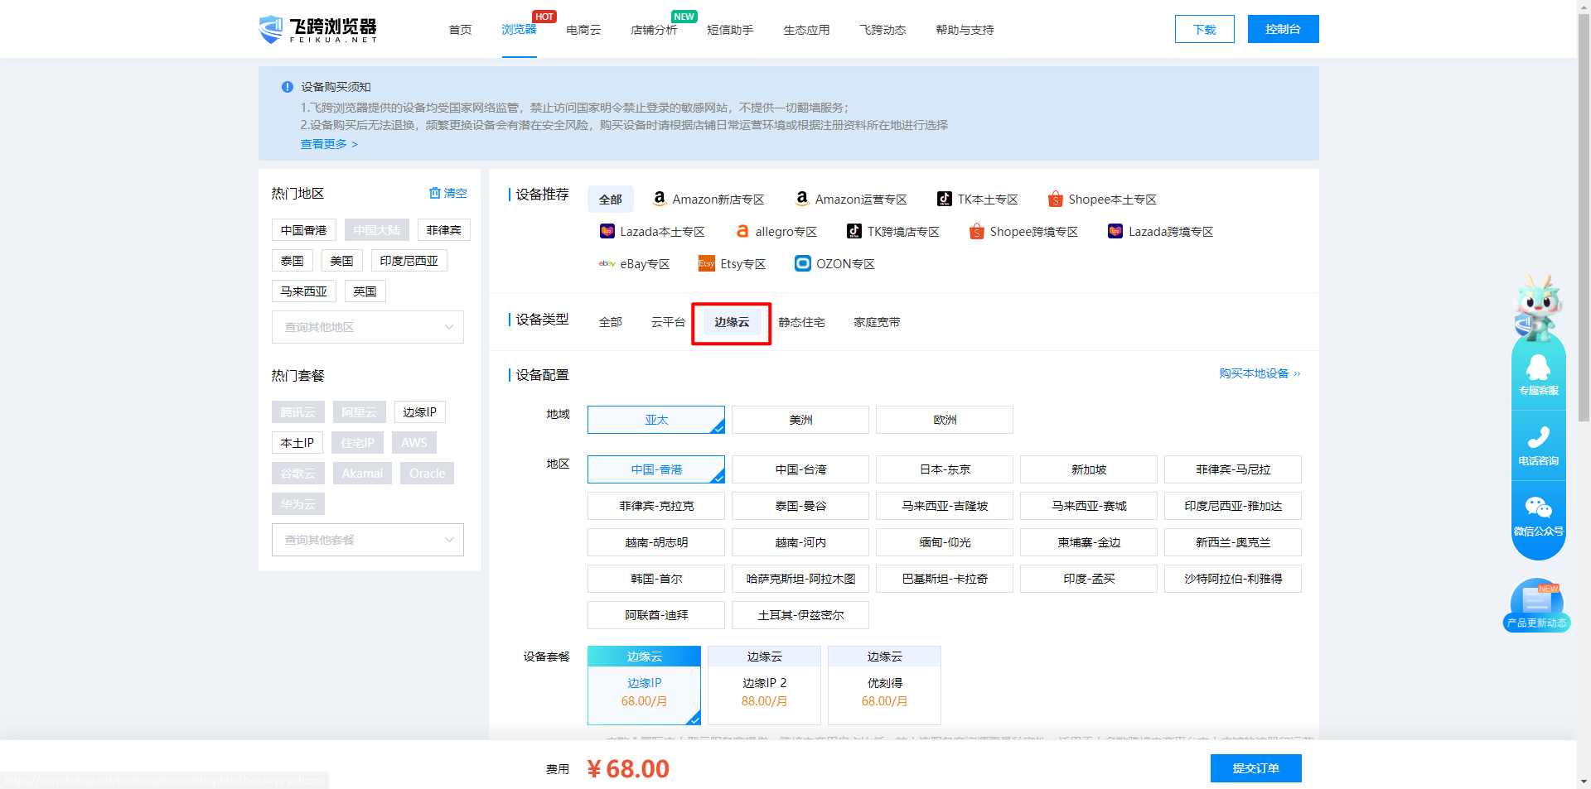The image size is (1591, 789).
Task: Choose the 沙特阿拉伯-利雅得 area
Action: click(1233, 579)
